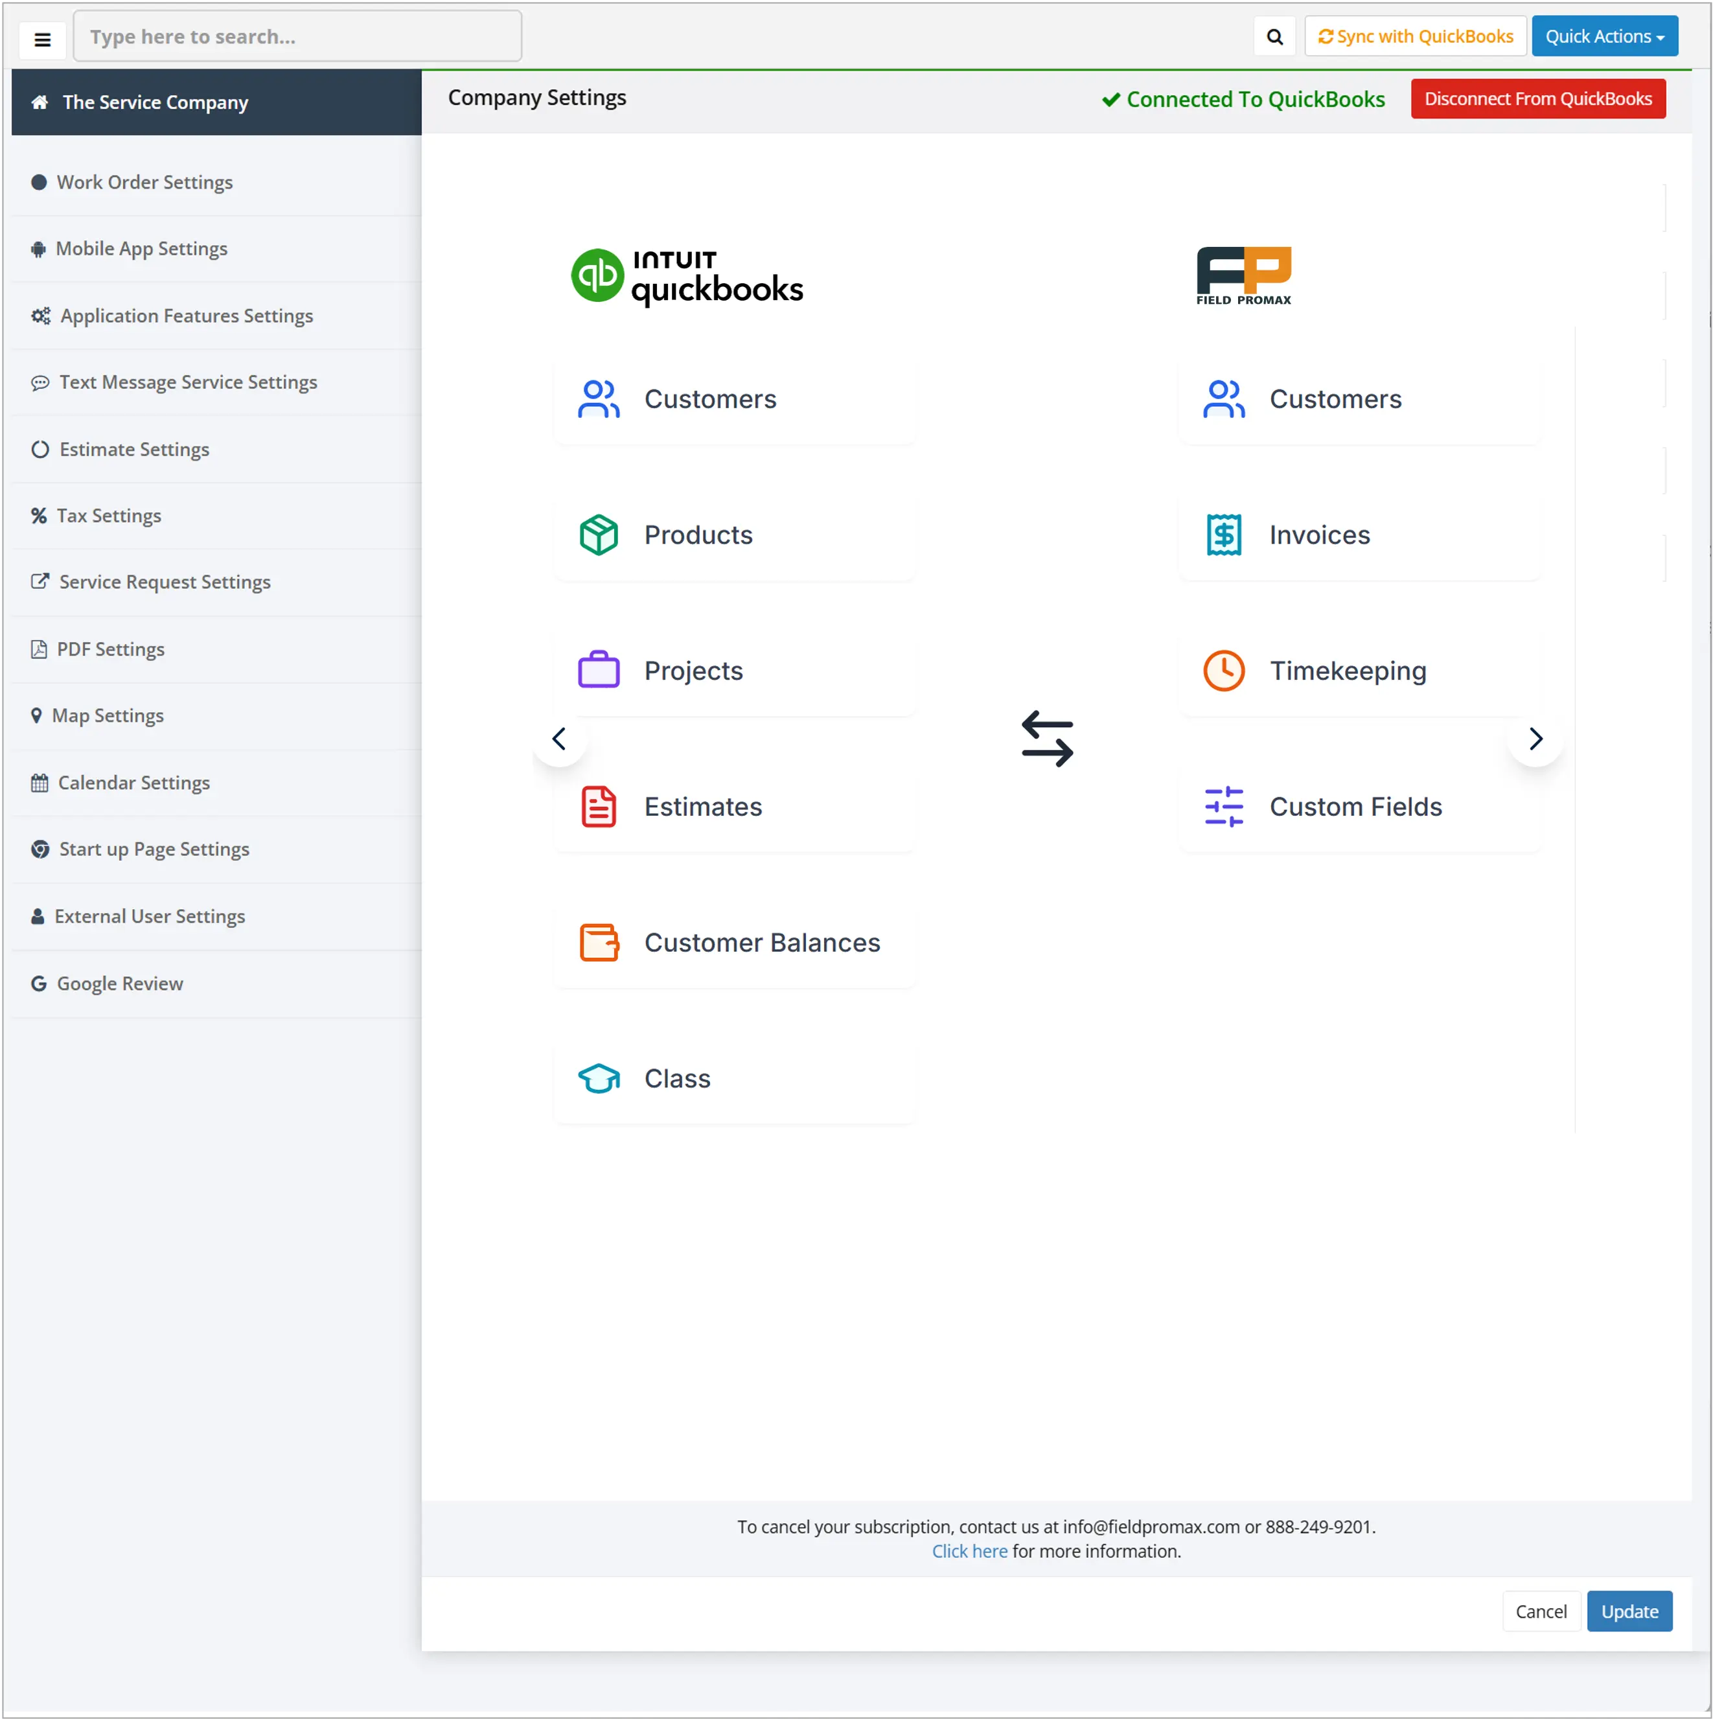Click the Timekeeping clock icon
This screenshot has width=1713, height=1719.
click(1224, 671)
